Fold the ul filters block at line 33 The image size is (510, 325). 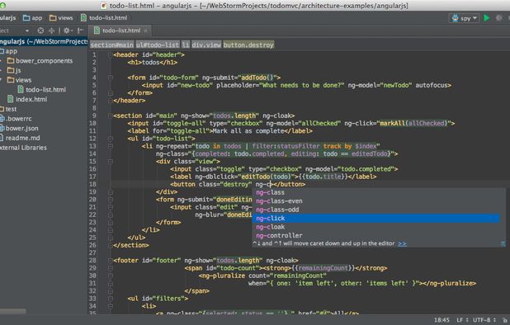click(111, 299)
